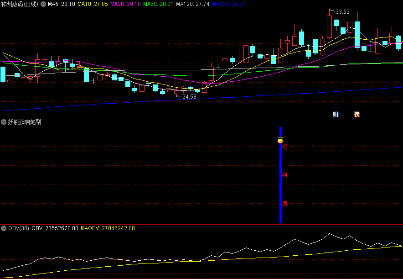Select the 神州数码(日线) chart title

pos(20,4)
